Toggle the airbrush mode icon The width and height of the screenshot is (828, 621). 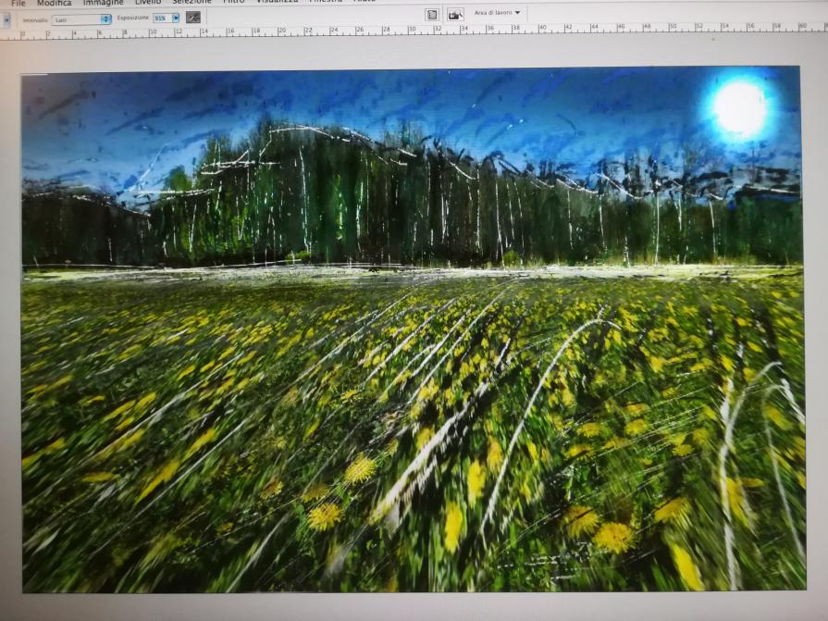point(193,17)
